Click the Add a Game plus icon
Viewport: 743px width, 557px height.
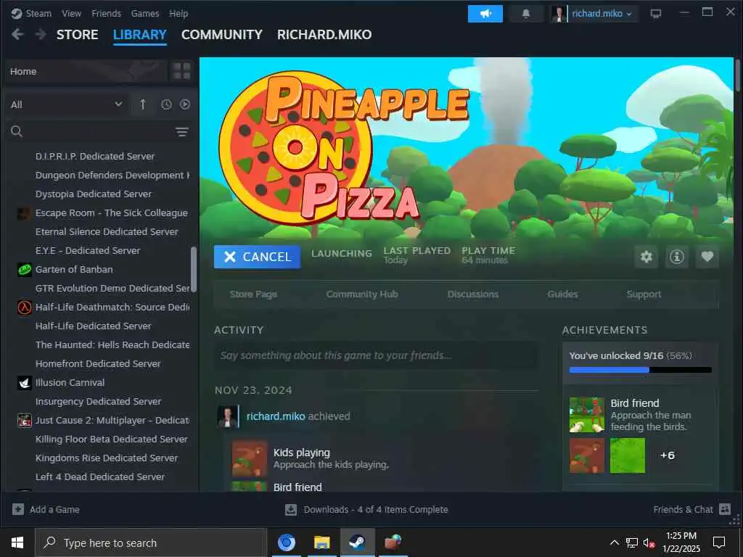[x=18, y=509]
